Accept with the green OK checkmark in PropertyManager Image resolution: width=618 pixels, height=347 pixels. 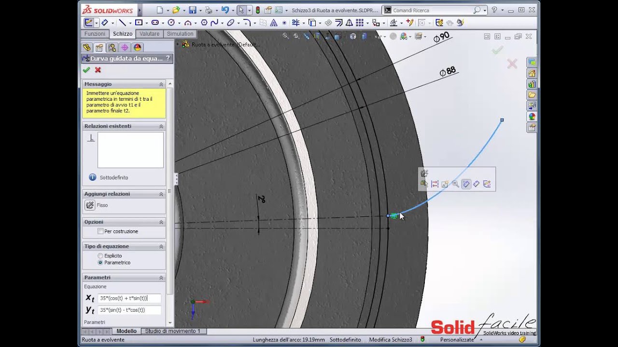pyautogui.click(x=86, y=70)
